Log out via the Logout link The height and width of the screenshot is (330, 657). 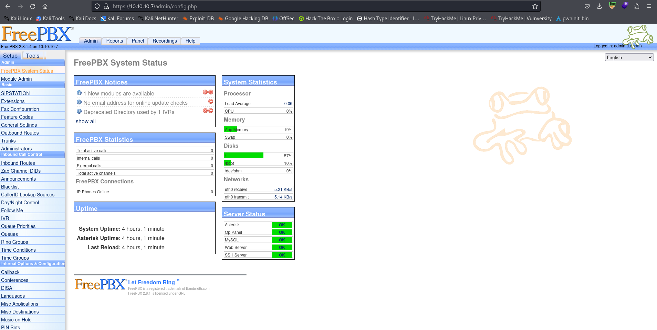[634, 46]
